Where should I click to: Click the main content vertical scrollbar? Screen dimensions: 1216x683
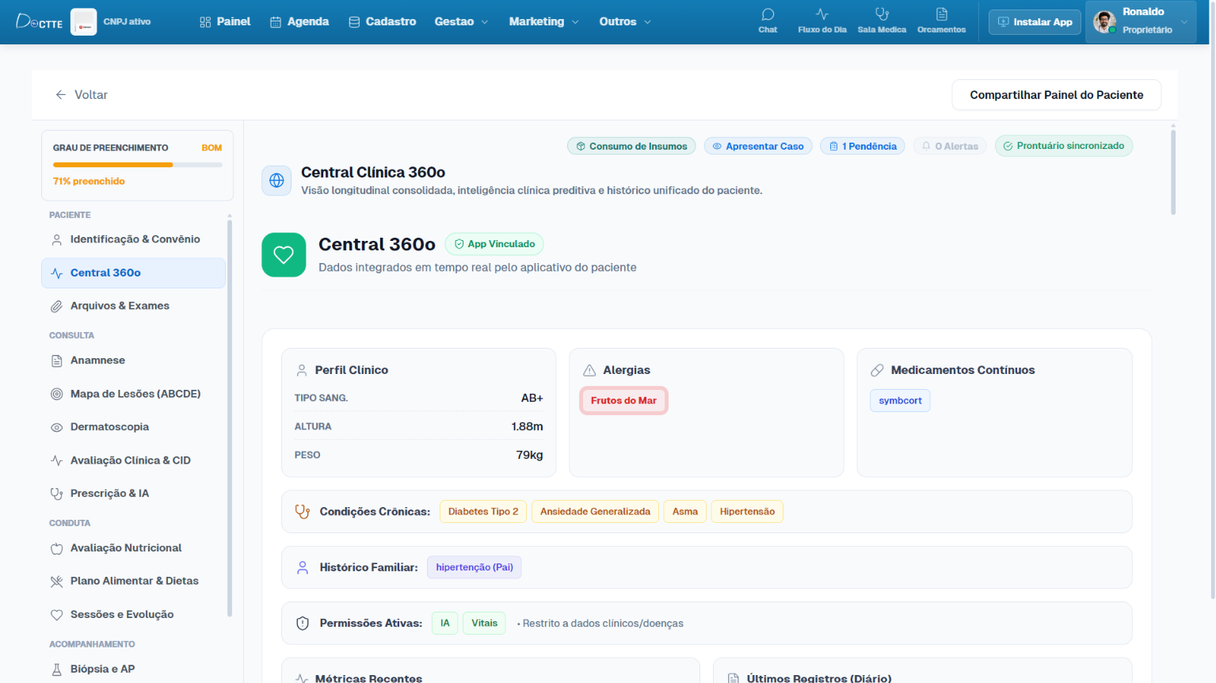coord(1173,171)
